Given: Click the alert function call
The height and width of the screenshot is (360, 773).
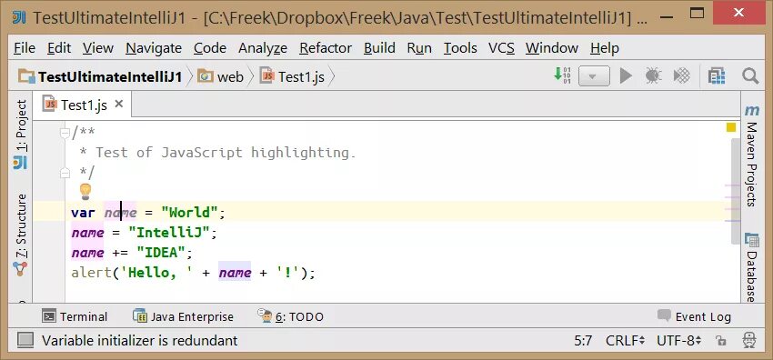Looking at the screenshot, I should (92, 273).
